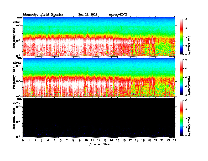
Task: Click hour tick label '15' on time axis
Action: pyautogui.click(x=118, y=140)
